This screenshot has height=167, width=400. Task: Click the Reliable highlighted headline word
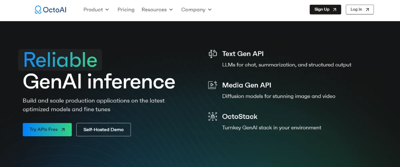60,60
